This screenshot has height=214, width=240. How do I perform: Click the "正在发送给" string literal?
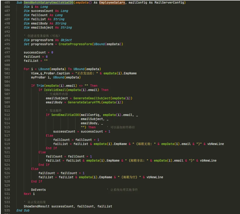tap(87, 73)
